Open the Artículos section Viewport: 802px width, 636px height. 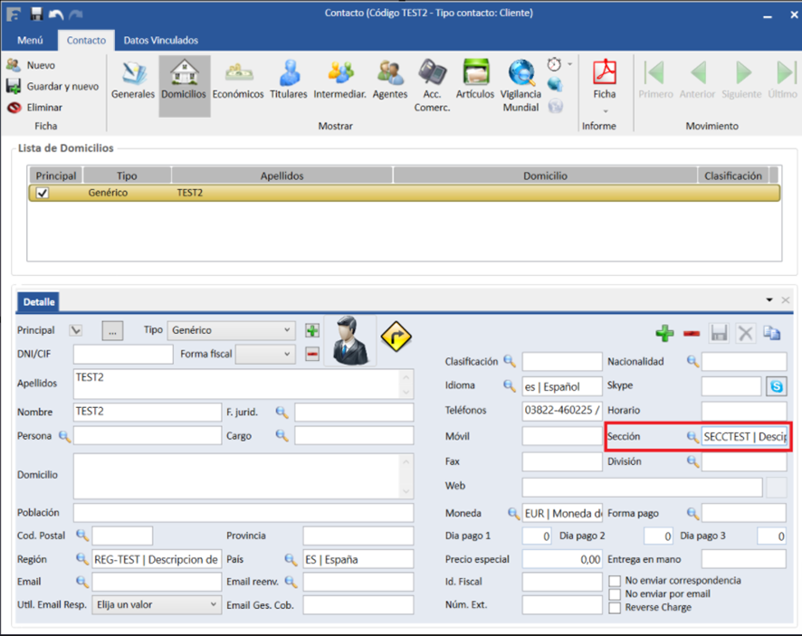point(475,80)
